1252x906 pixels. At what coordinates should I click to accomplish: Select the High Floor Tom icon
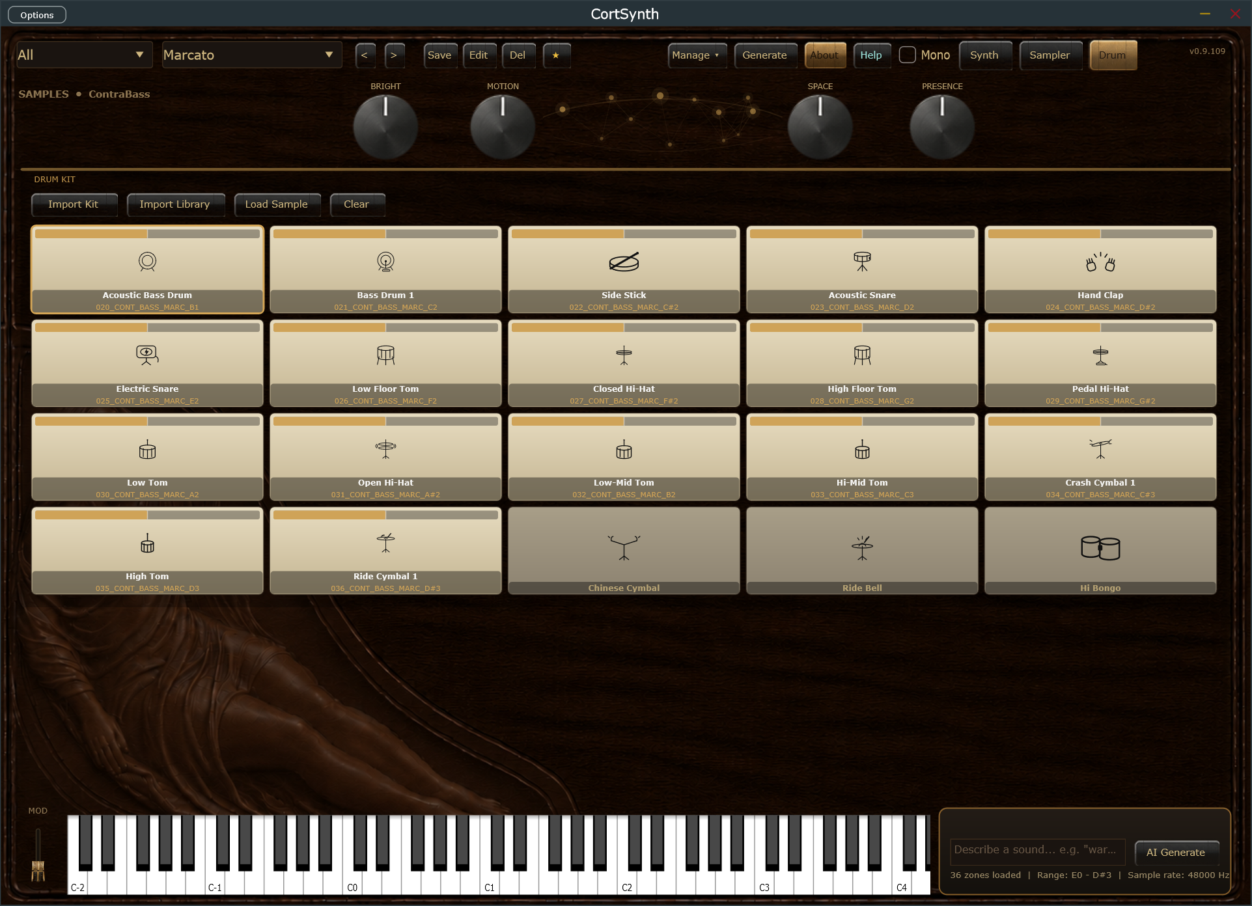coord(862,355)
